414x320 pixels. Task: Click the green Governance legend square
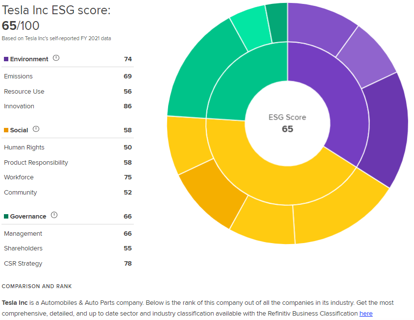[6, 217]
